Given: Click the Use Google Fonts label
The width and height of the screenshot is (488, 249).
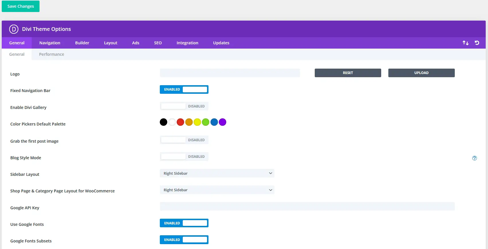Looking at the screenshot, I should click(27, 224).
